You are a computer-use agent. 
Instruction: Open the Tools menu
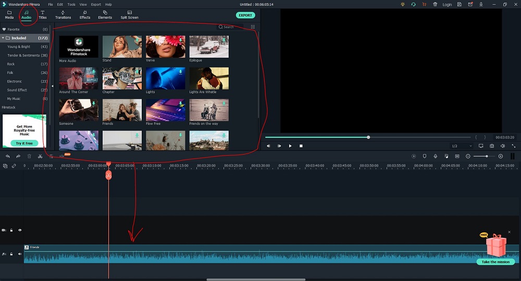point(71,5)
